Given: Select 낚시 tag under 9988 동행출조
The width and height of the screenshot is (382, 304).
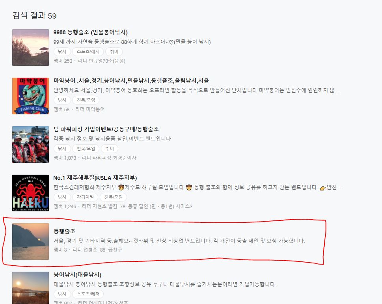Looking at the screenshot, I should tap(62, 51).
